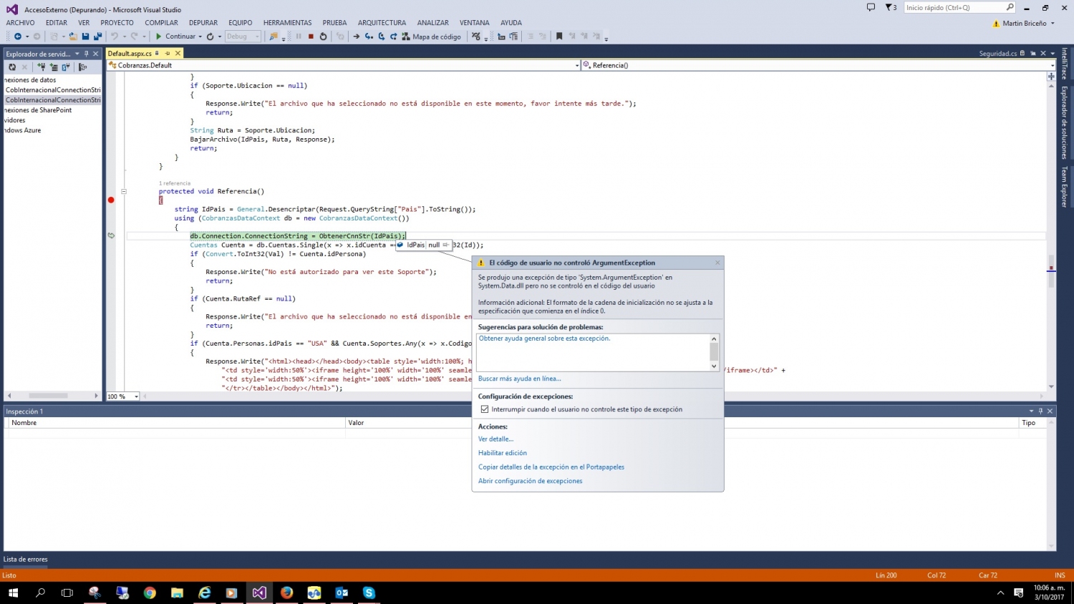Open the Martin Briceño account dropdown
This screenshot has width=1074, height=604.
1053,23
